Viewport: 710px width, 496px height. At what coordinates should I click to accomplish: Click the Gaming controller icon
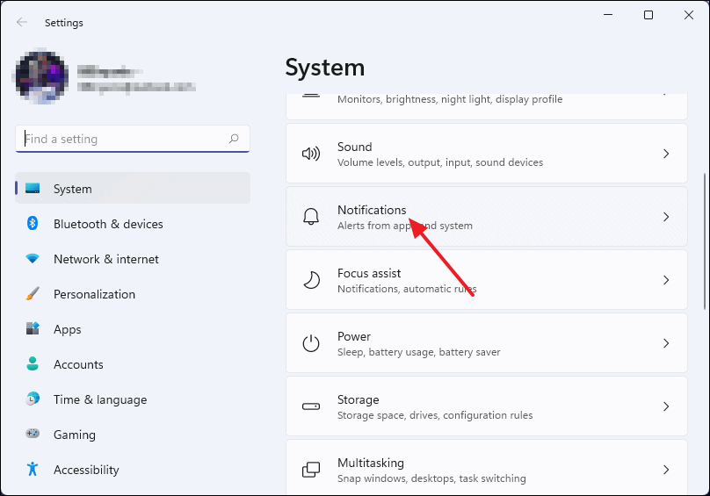(x=33, y=434)
